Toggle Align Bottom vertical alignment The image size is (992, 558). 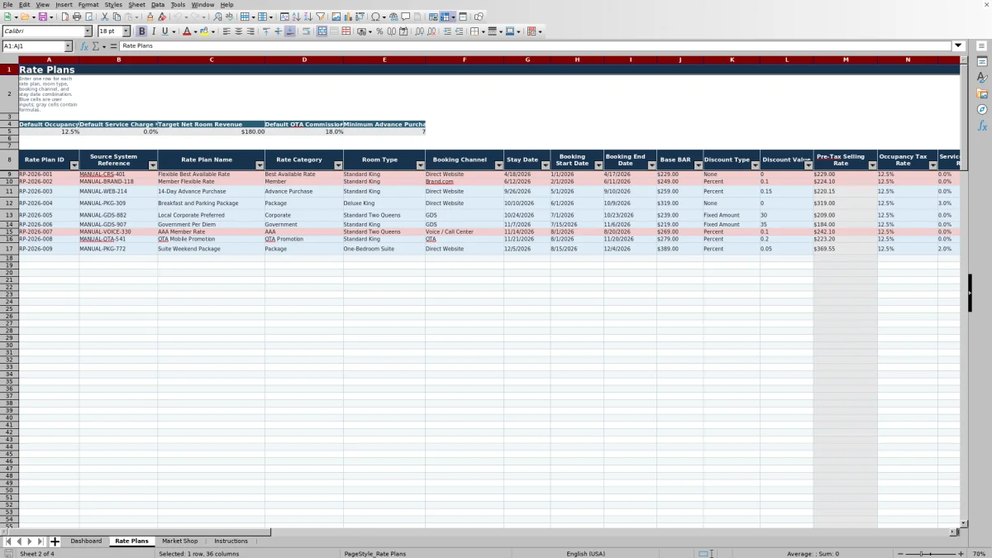coord(289,31)
